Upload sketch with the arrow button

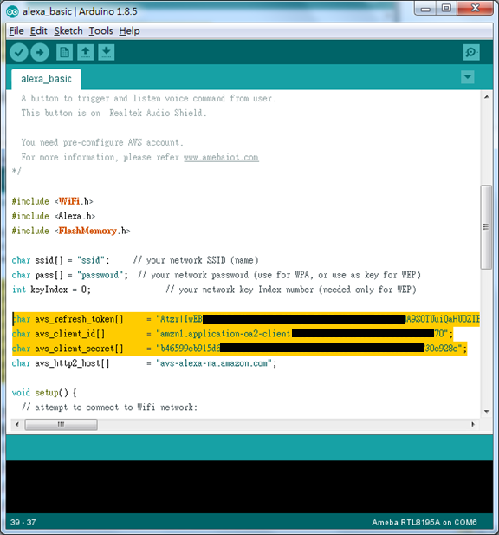pyautogui.click(x=40, y=53)
